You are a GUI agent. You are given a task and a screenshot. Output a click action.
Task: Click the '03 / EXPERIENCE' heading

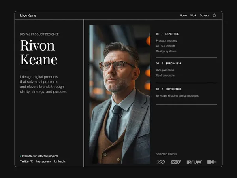click(169, 89)
